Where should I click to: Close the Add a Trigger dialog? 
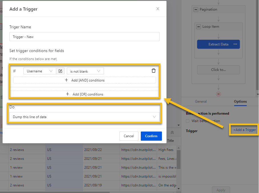(x=158, y=9)
